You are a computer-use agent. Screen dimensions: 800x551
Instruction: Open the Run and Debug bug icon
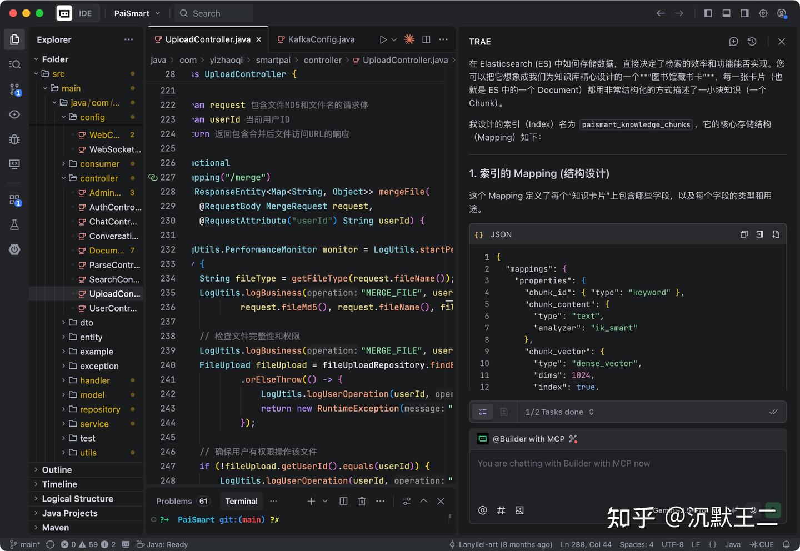click(14, 139)
